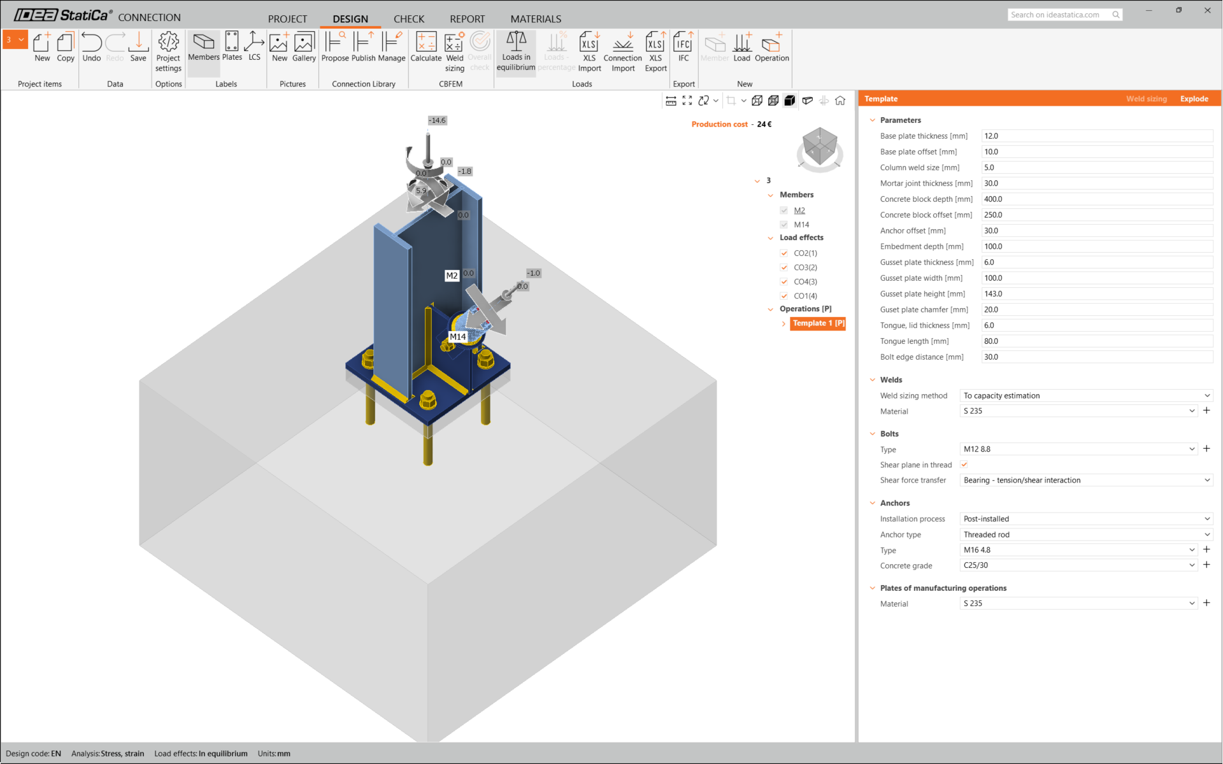This screenshot has width=1223, height=764.
Task: Collapse the Parameters section
Action: [873, 120]
